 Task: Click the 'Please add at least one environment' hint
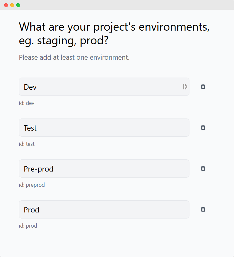click(x=74, y=57)
